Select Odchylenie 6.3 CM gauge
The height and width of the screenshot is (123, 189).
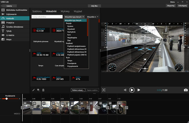[x=41, y=30]
